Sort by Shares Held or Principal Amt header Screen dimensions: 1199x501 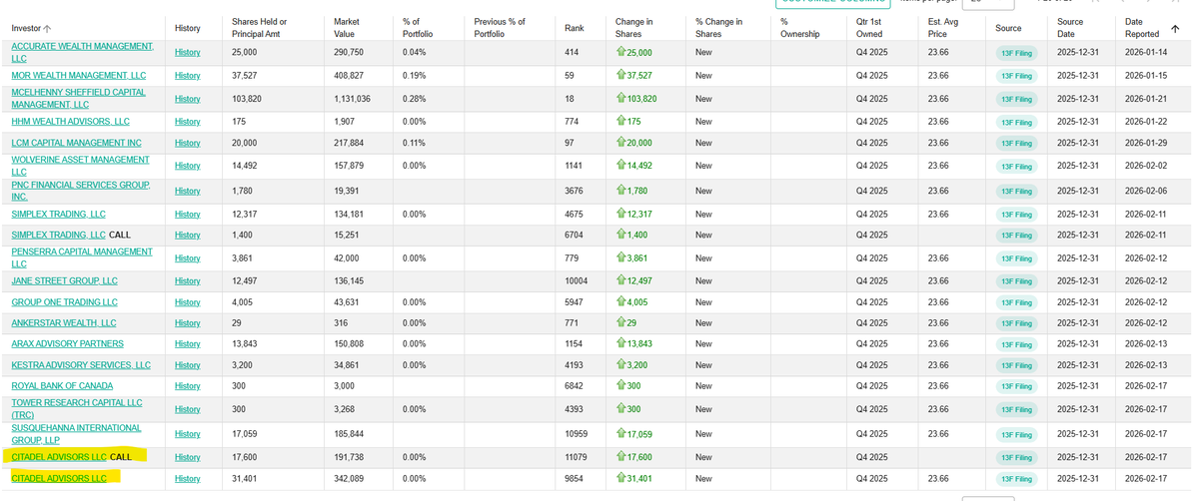pos(259,28)
